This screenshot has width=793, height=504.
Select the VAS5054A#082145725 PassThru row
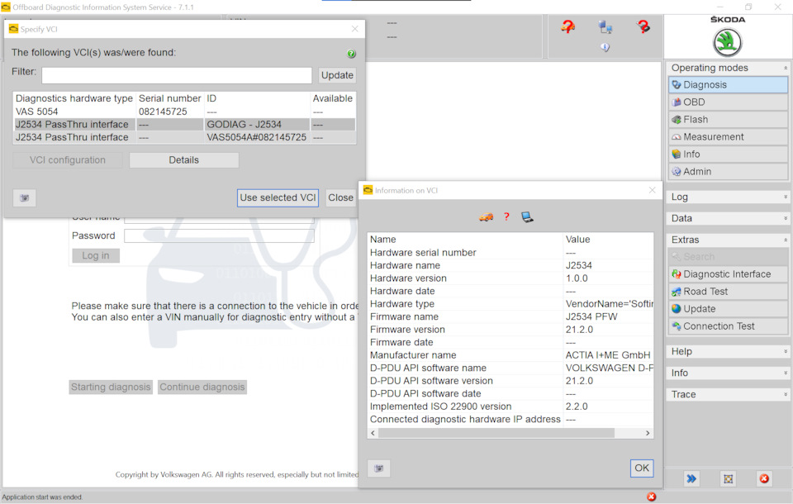[x=184, y=137]
